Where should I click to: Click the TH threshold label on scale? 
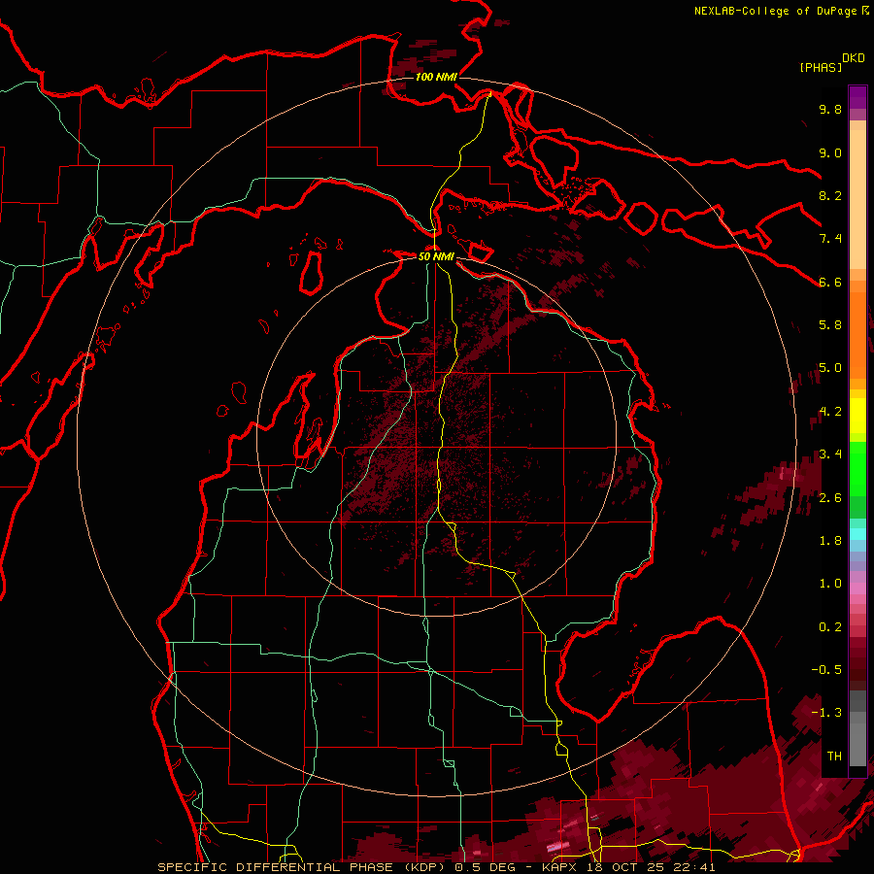point(834,756)
